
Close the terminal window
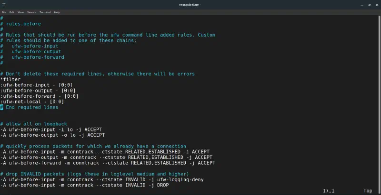coord(377,5)
